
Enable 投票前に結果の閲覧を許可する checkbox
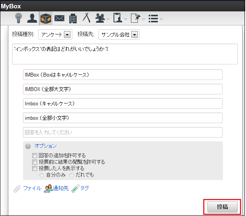click(34, 162)
